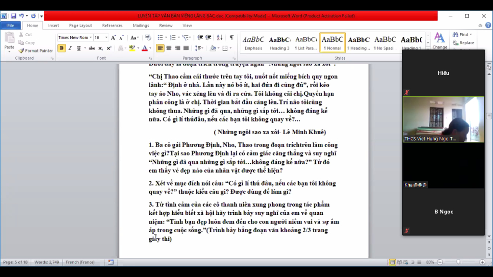Apply the List Paragraph style

click(306, 42)
